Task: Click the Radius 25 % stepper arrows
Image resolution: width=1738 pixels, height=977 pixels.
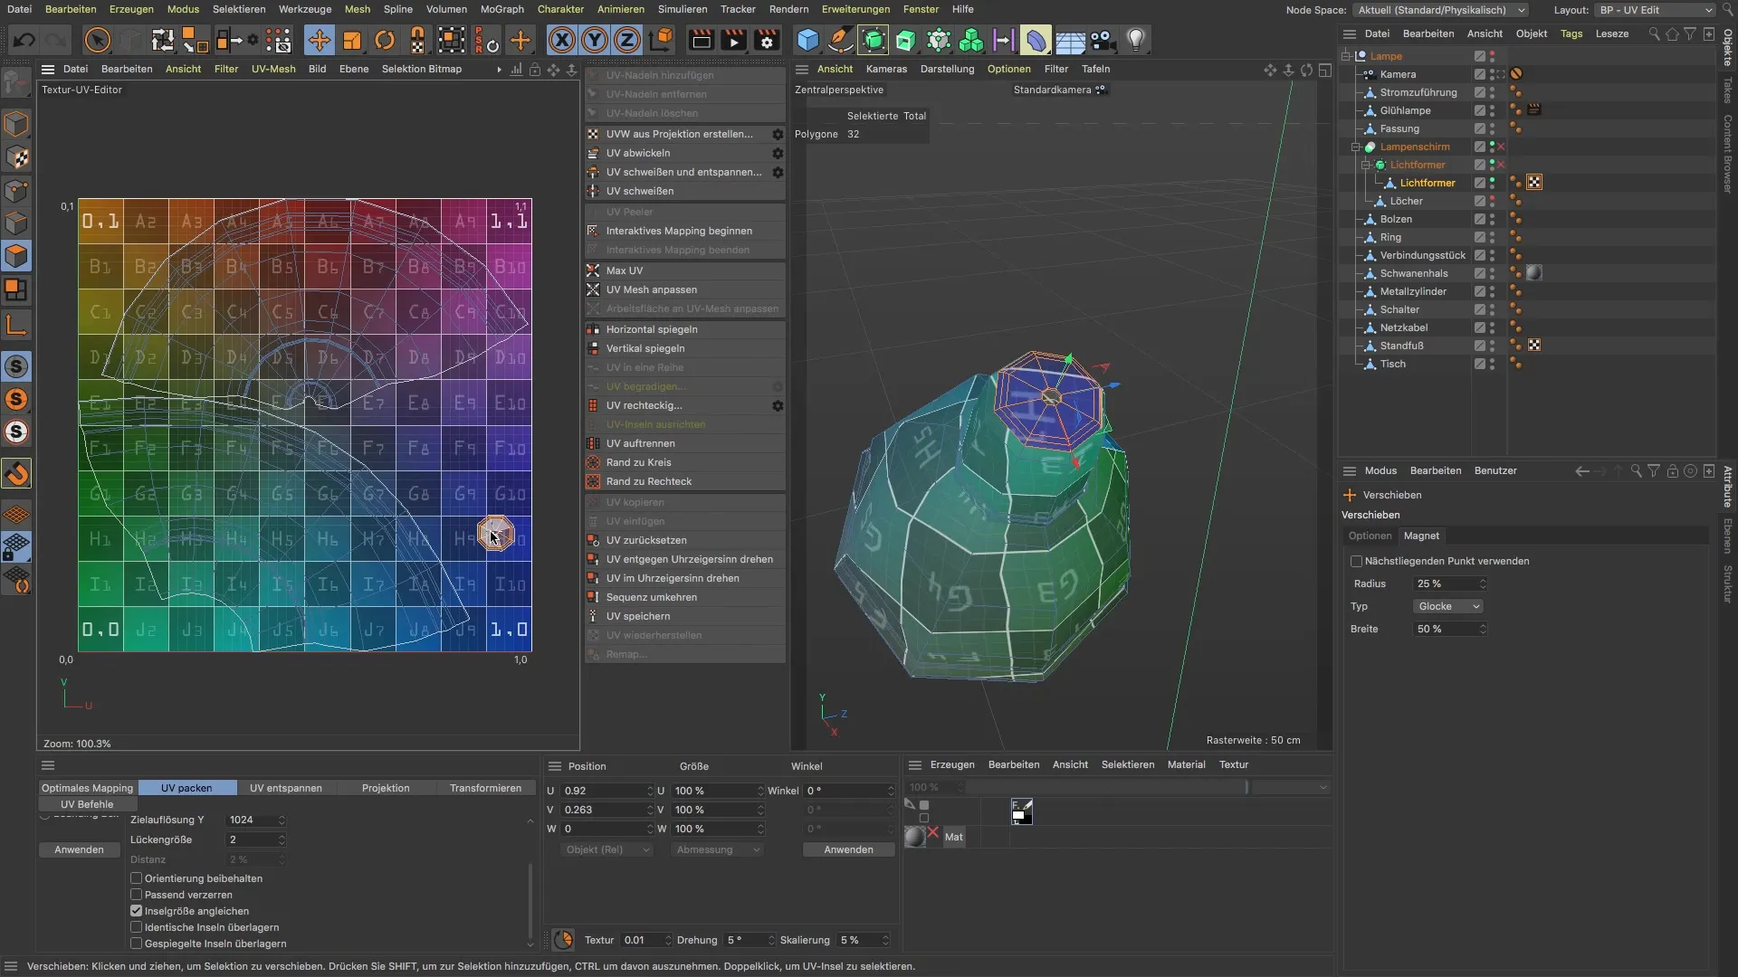Action: (x=1482, y=584)
